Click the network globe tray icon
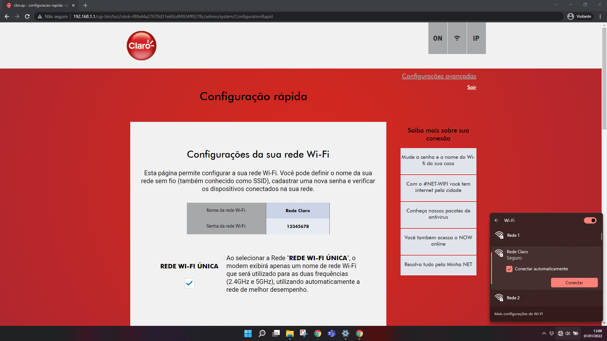607x341 pixels. click(561, 333)
